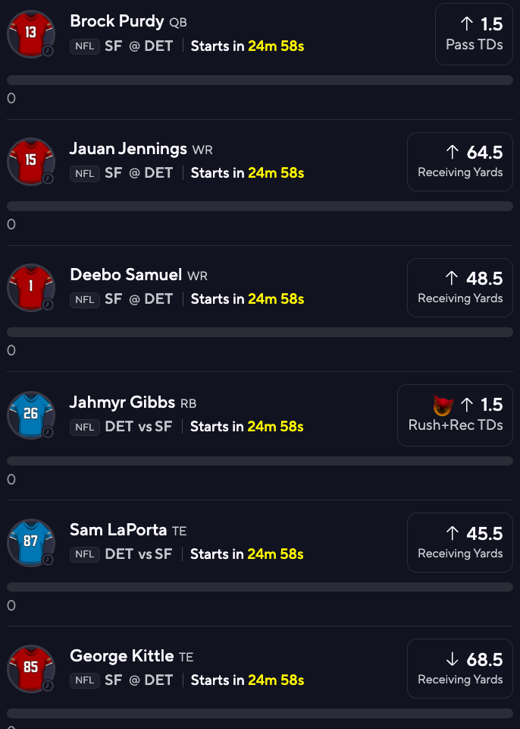Click George Kittle's number 85 jersey avatar
Image resolution: width=520 pixels, height=729 pixels.
tap(31, 668)
